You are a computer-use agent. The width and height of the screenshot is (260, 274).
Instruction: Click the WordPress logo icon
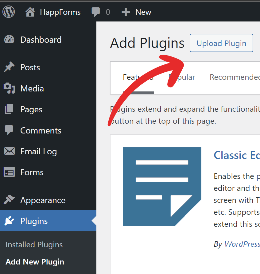pos(9,12)
